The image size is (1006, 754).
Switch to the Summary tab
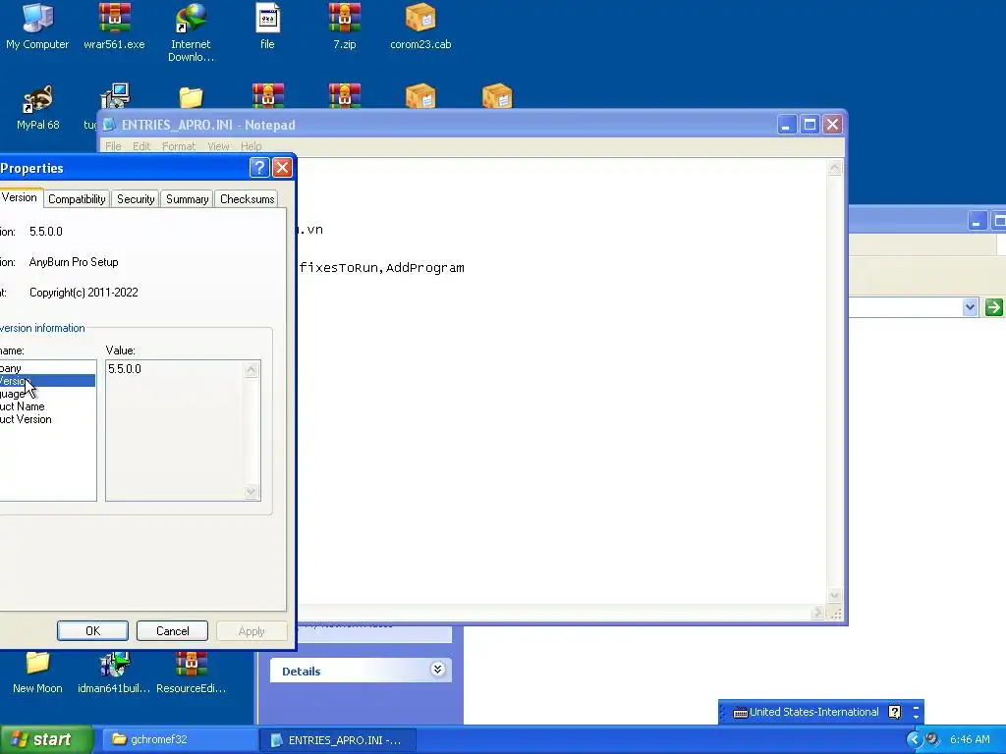click(x=188, y=199)
